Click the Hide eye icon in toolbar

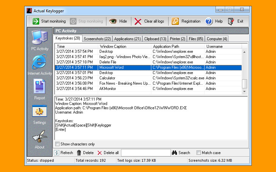tap(113, 21)
